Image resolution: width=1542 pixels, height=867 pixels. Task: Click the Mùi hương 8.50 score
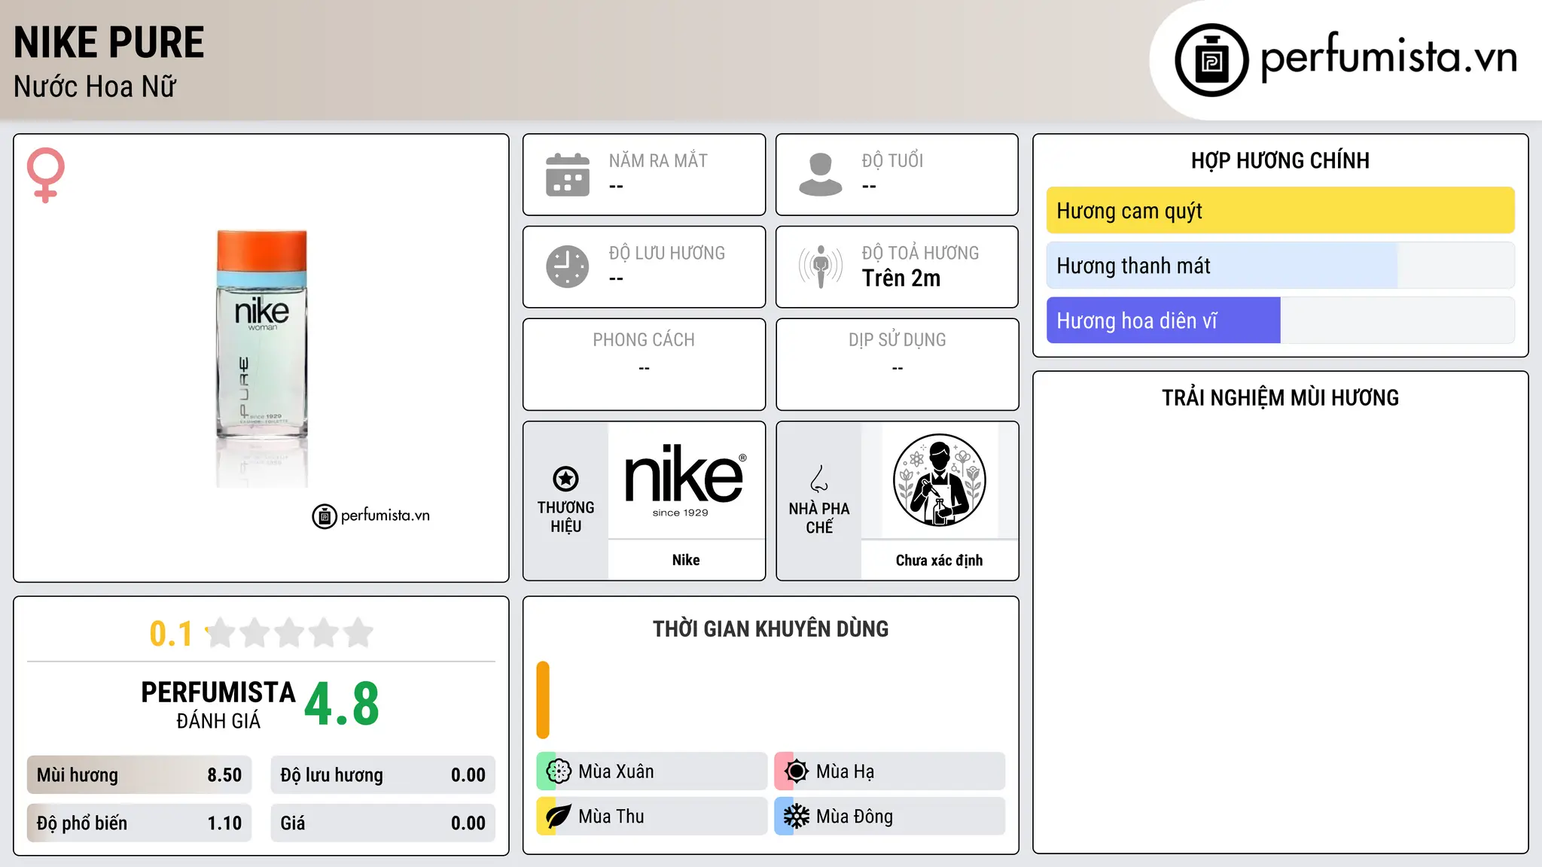click(139, 775)
